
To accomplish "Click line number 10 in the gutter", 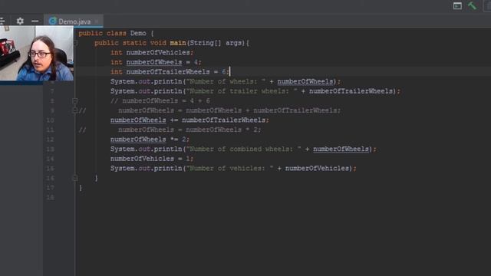I will click(50, 120).
